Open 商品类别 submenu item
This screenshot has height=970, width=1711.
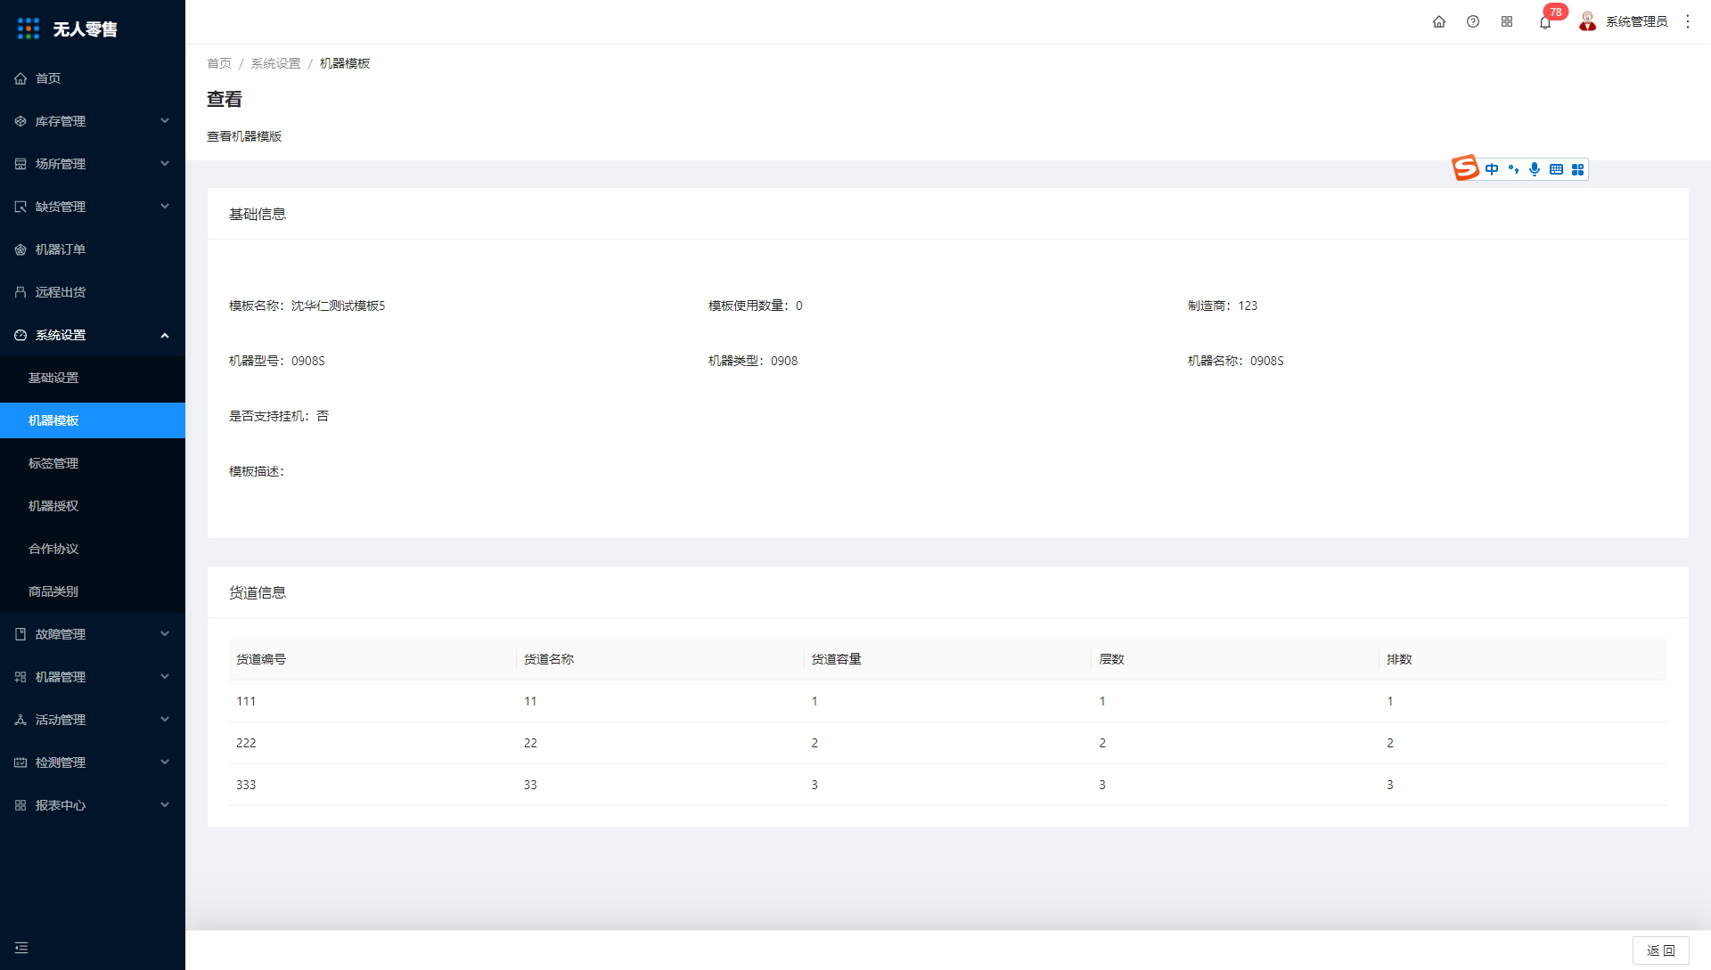(93, 591)
